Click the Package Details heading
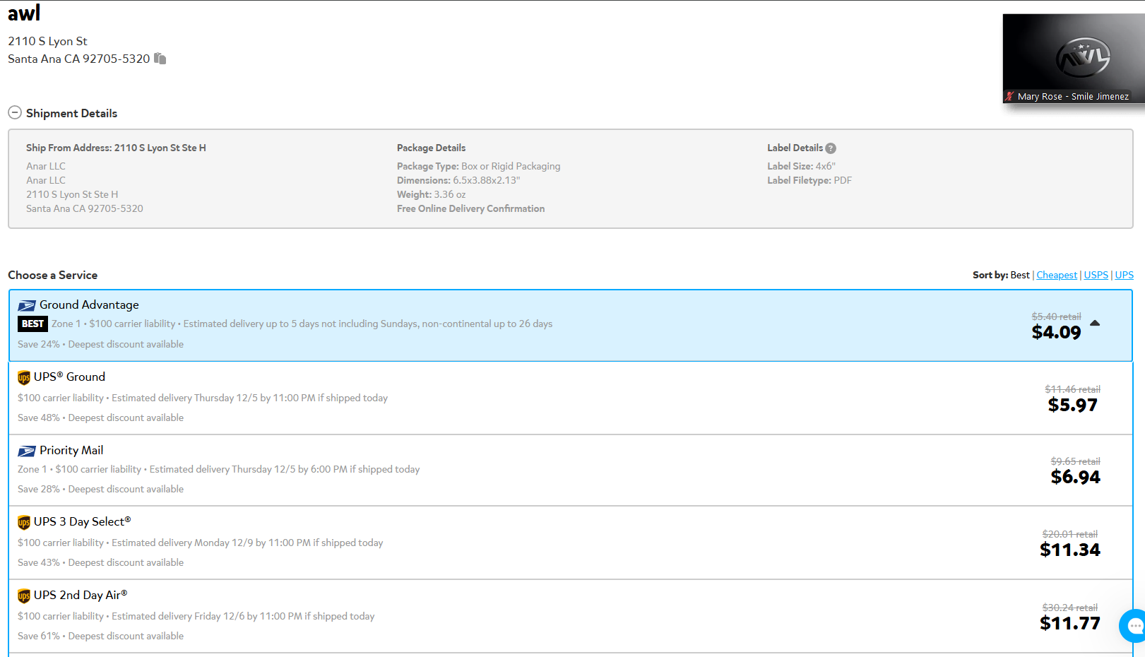Screen dimensions: 1145x657 tap(431, 148)
